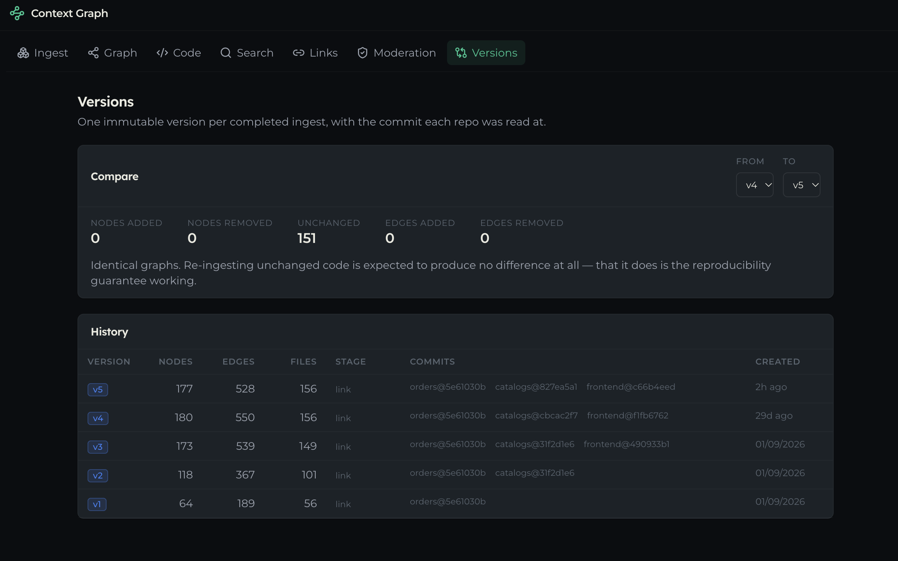Click the UNCHANGED value 151
Screen dimensions: 898x561
point(307,238)
